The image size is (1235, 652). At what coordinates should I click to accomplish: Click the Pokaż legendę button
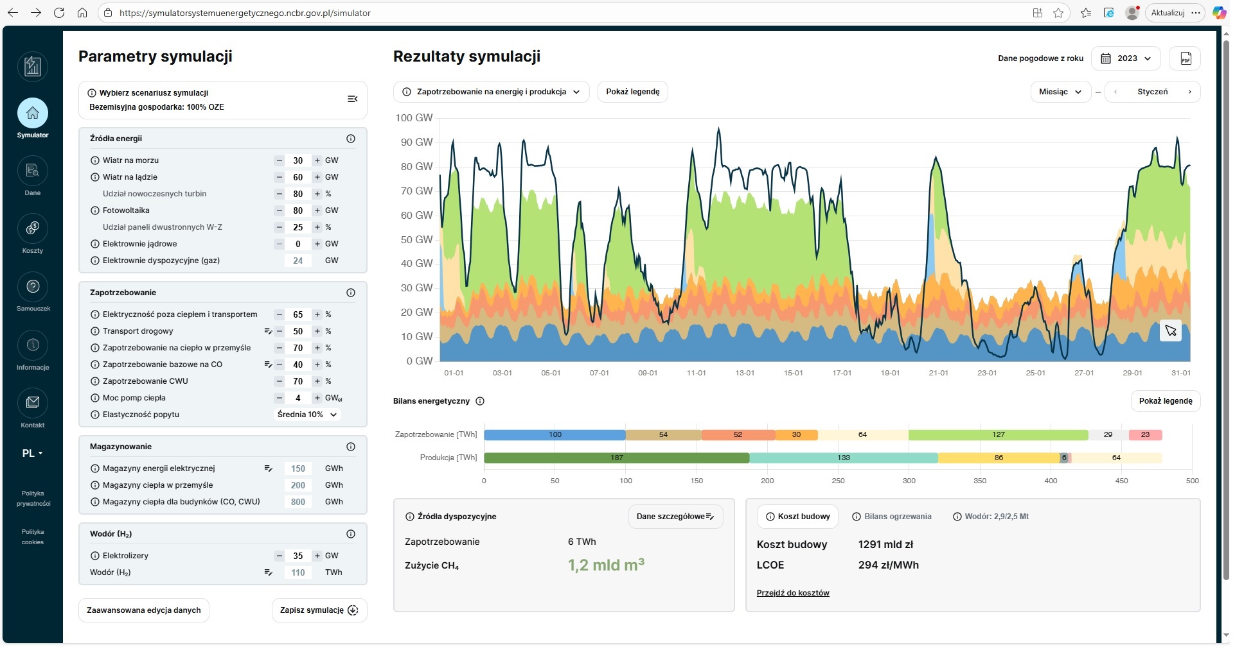pyautogui.click(x=633, y=92)
